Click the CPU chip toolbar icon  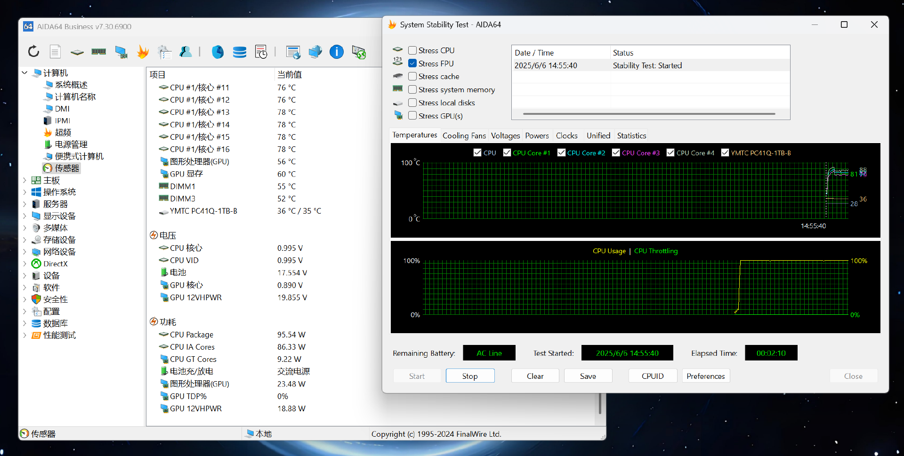77,52
